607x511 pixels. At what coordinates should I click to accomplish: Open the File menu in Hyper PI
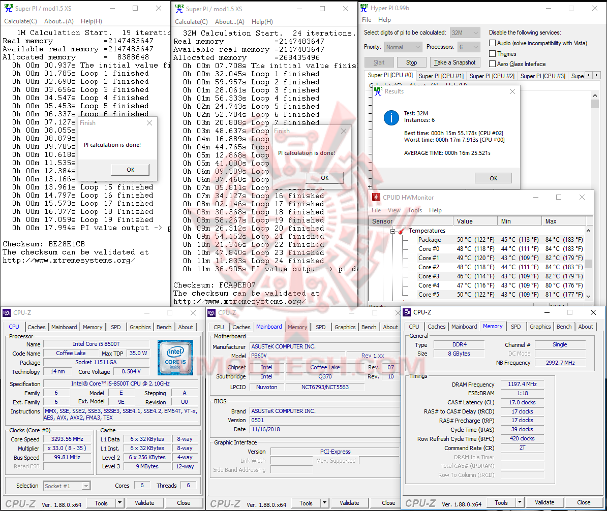(x=367, y=20)
